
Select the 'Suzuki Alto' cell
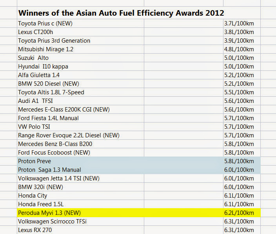(81, 58)
